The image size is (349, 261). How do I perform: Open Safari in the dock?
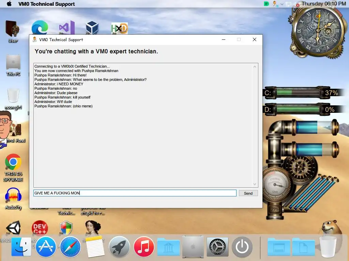(x=70, y=247)
